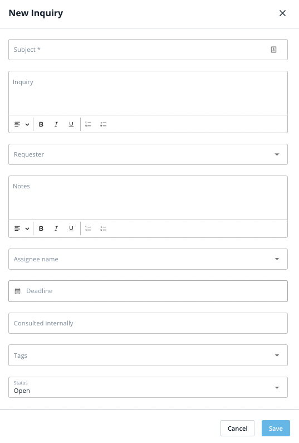Insert bulleted list in Inquiry editor
This screenshot has width=299, height=443.
point(104,124)
